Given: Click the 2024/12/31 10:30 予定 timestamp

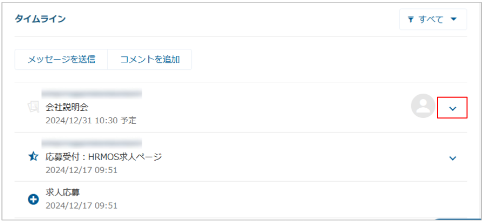Looking at the screenshot, I should click(x=90, y=120).
